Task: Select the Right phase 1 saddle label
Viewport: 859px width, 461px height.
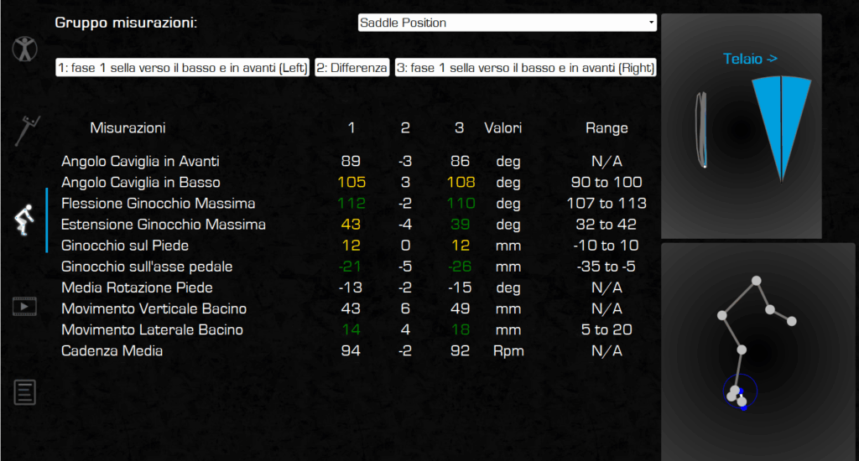Action: [525, 68]
